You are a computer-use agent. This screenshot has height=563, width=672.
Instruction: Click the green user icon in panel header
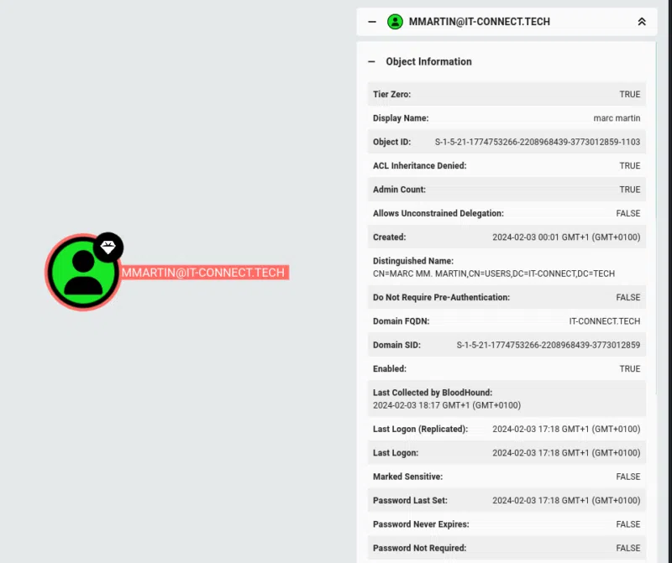pyautogui.click(x=395, y=22)
